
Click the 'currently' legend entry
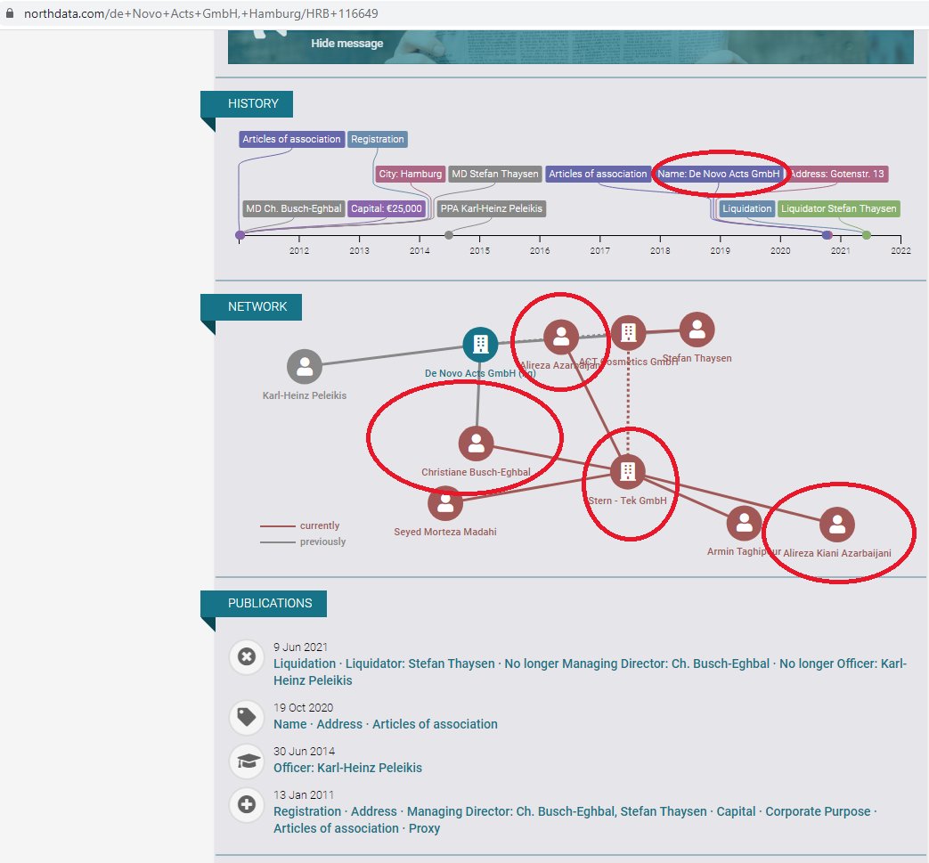coord(300,525)
